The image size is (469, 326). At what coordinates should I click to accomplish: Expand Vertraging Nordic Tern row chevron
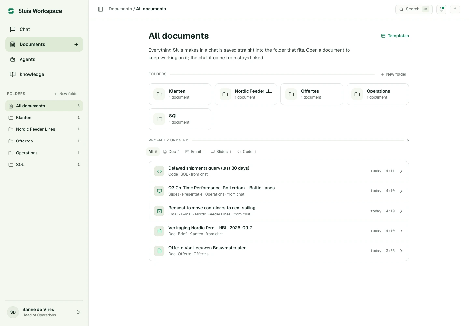(401, 231)
